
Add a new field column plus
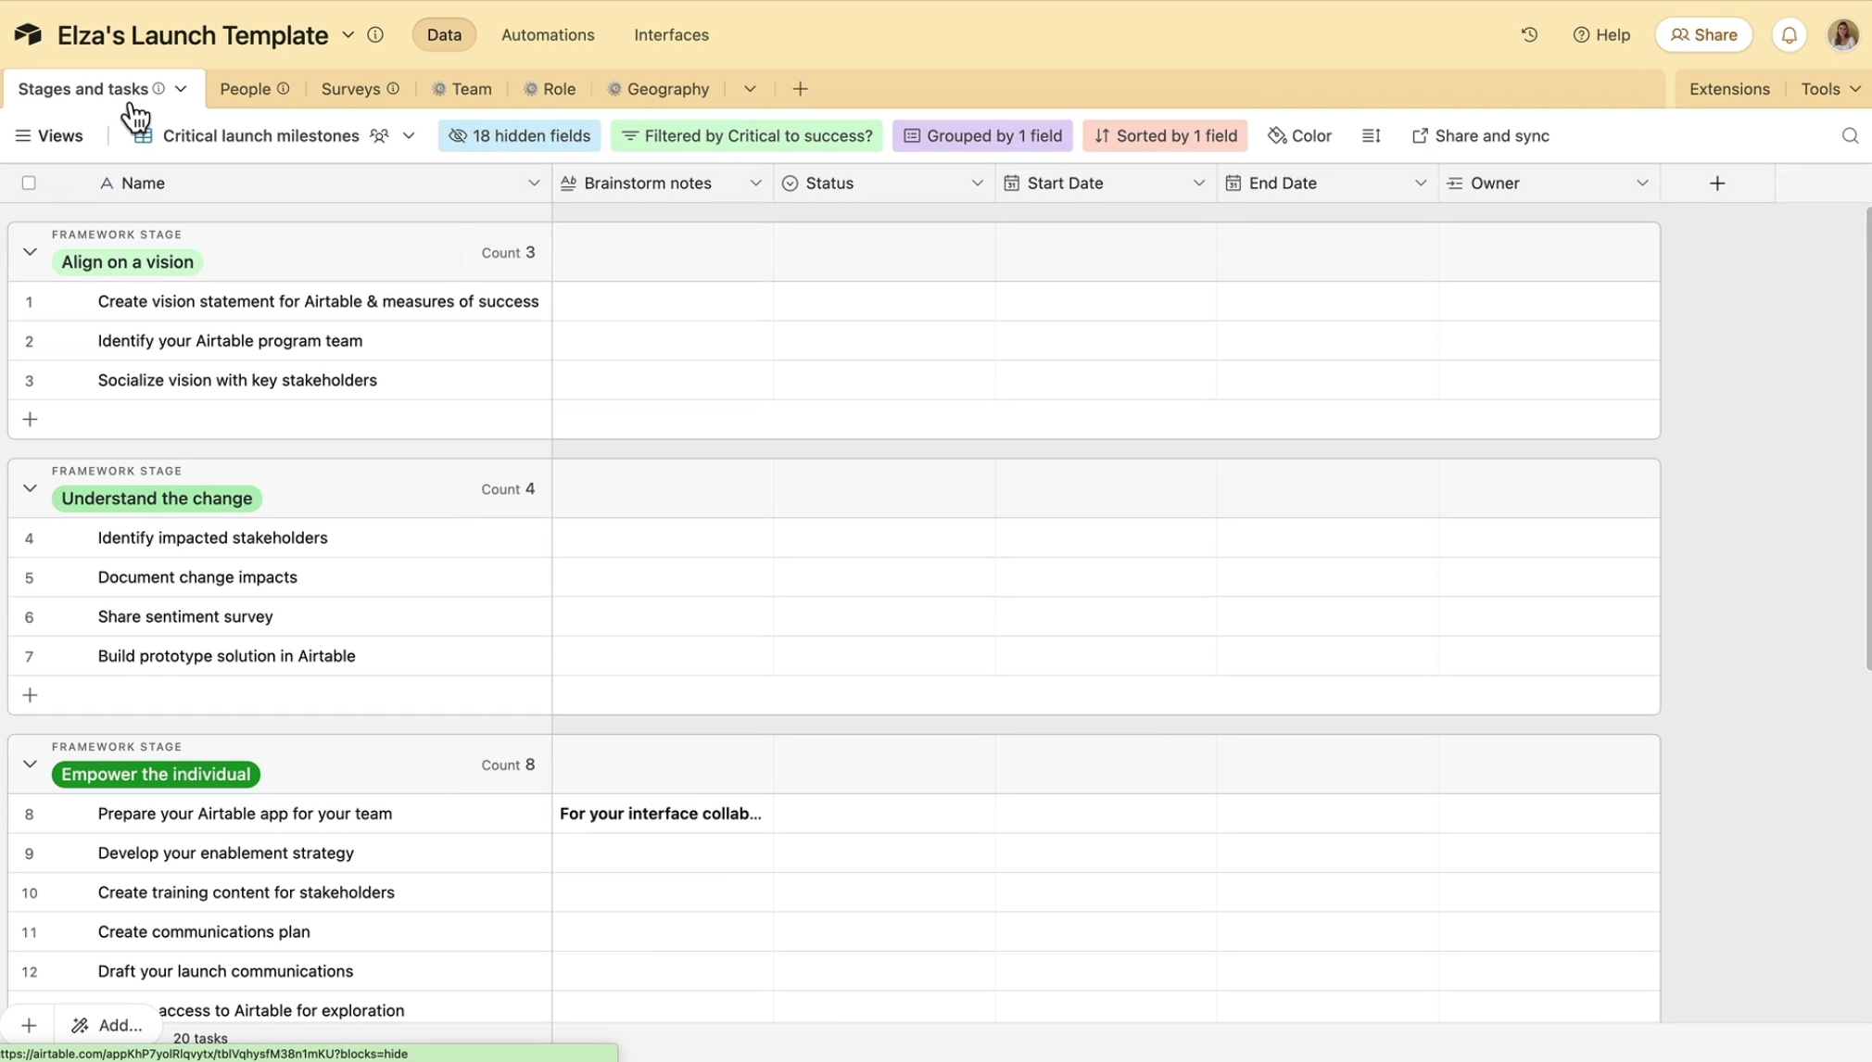(x=1717, y=183)
